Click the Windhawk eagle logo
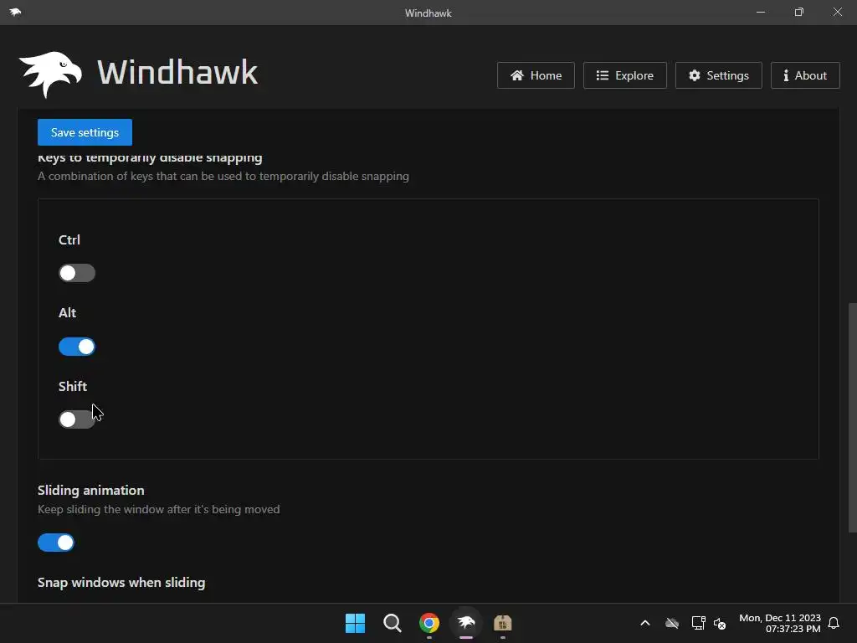The width and height of the screenshot is (857, 643). point(50,75)
